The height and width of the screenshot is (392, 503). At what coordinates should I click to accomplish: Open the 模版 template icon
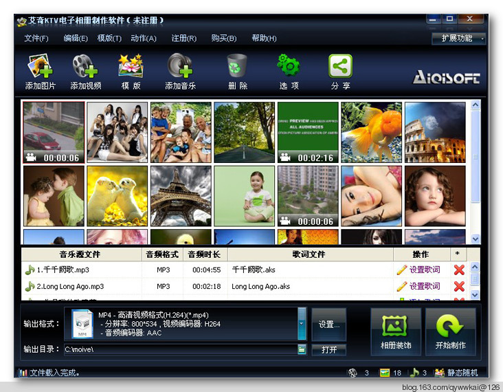tap(131, 66)
